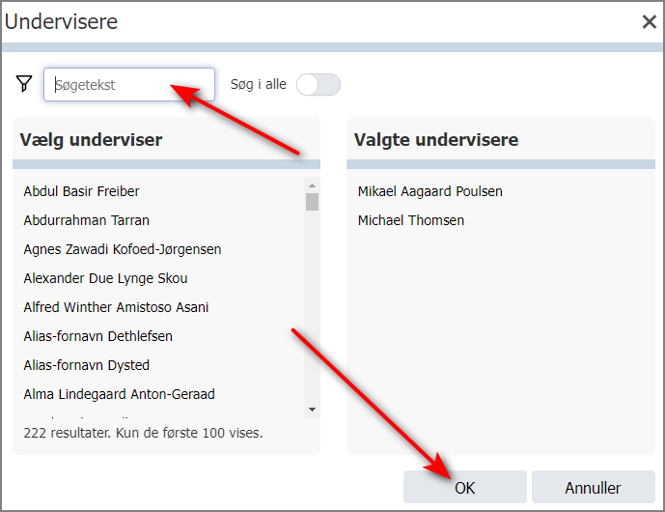Click the scrollbar down arrow

312,410
